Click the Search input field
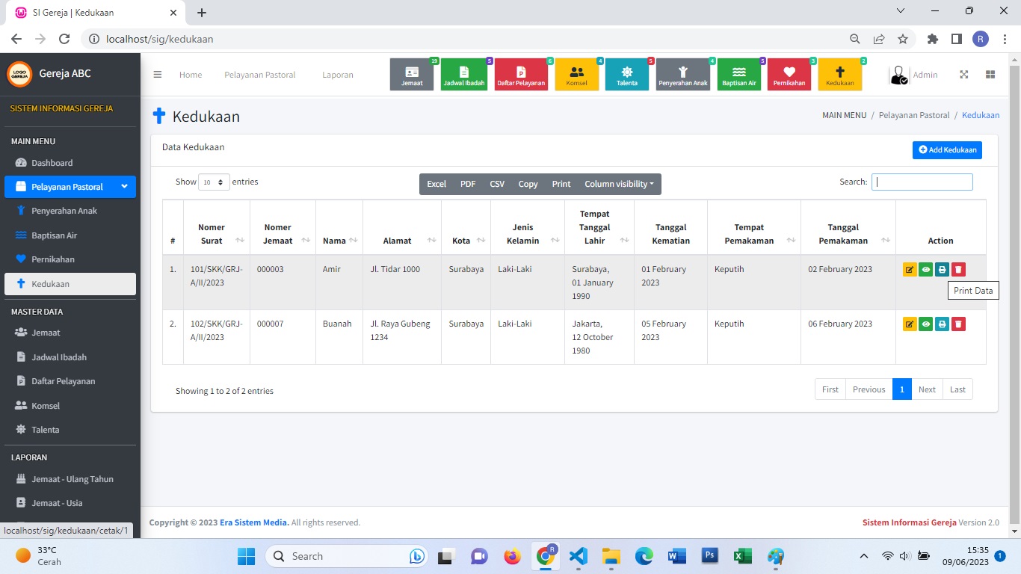The width and height of the screenshot is (1021, 574). pos(922,182)
